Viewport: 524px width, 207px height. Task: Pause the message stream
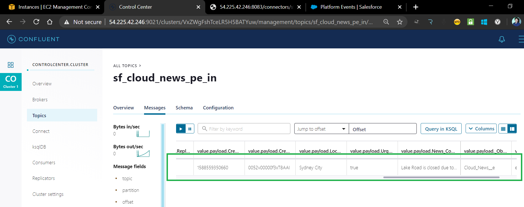click(x=190, y=129)
